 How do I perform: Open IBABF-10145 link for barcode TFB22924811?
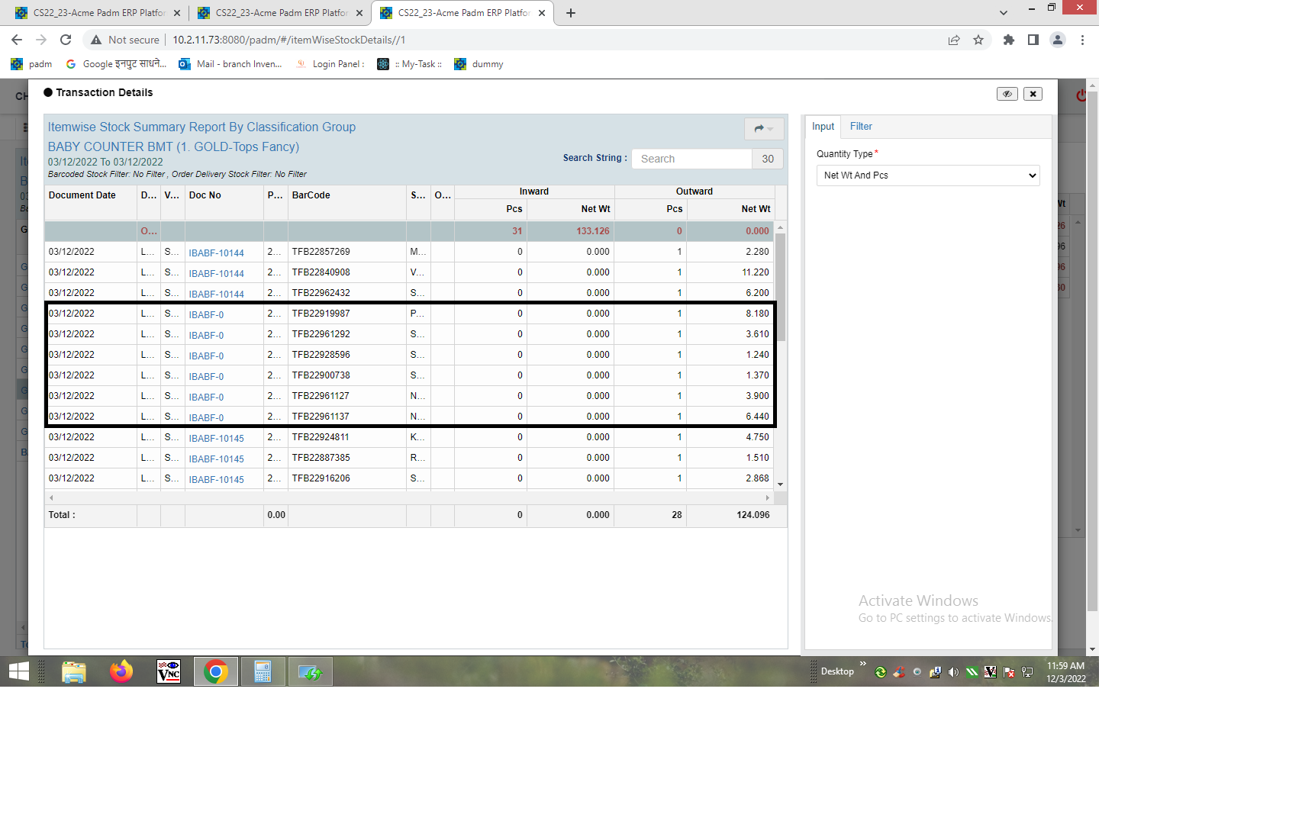(x=217, y=439)
